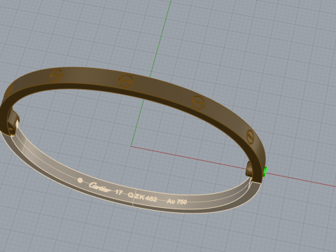Select the right-end hinge cylinder inside bracelet
Image resolution: width=336 pixels, height=252 pixels.
(249, 169)
